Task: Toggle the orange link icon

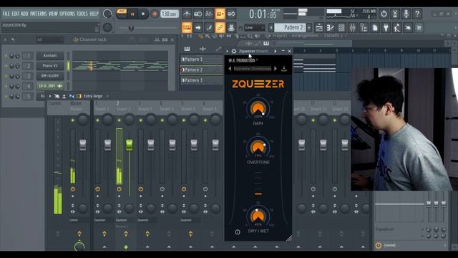Action: [x=220, y=28]
